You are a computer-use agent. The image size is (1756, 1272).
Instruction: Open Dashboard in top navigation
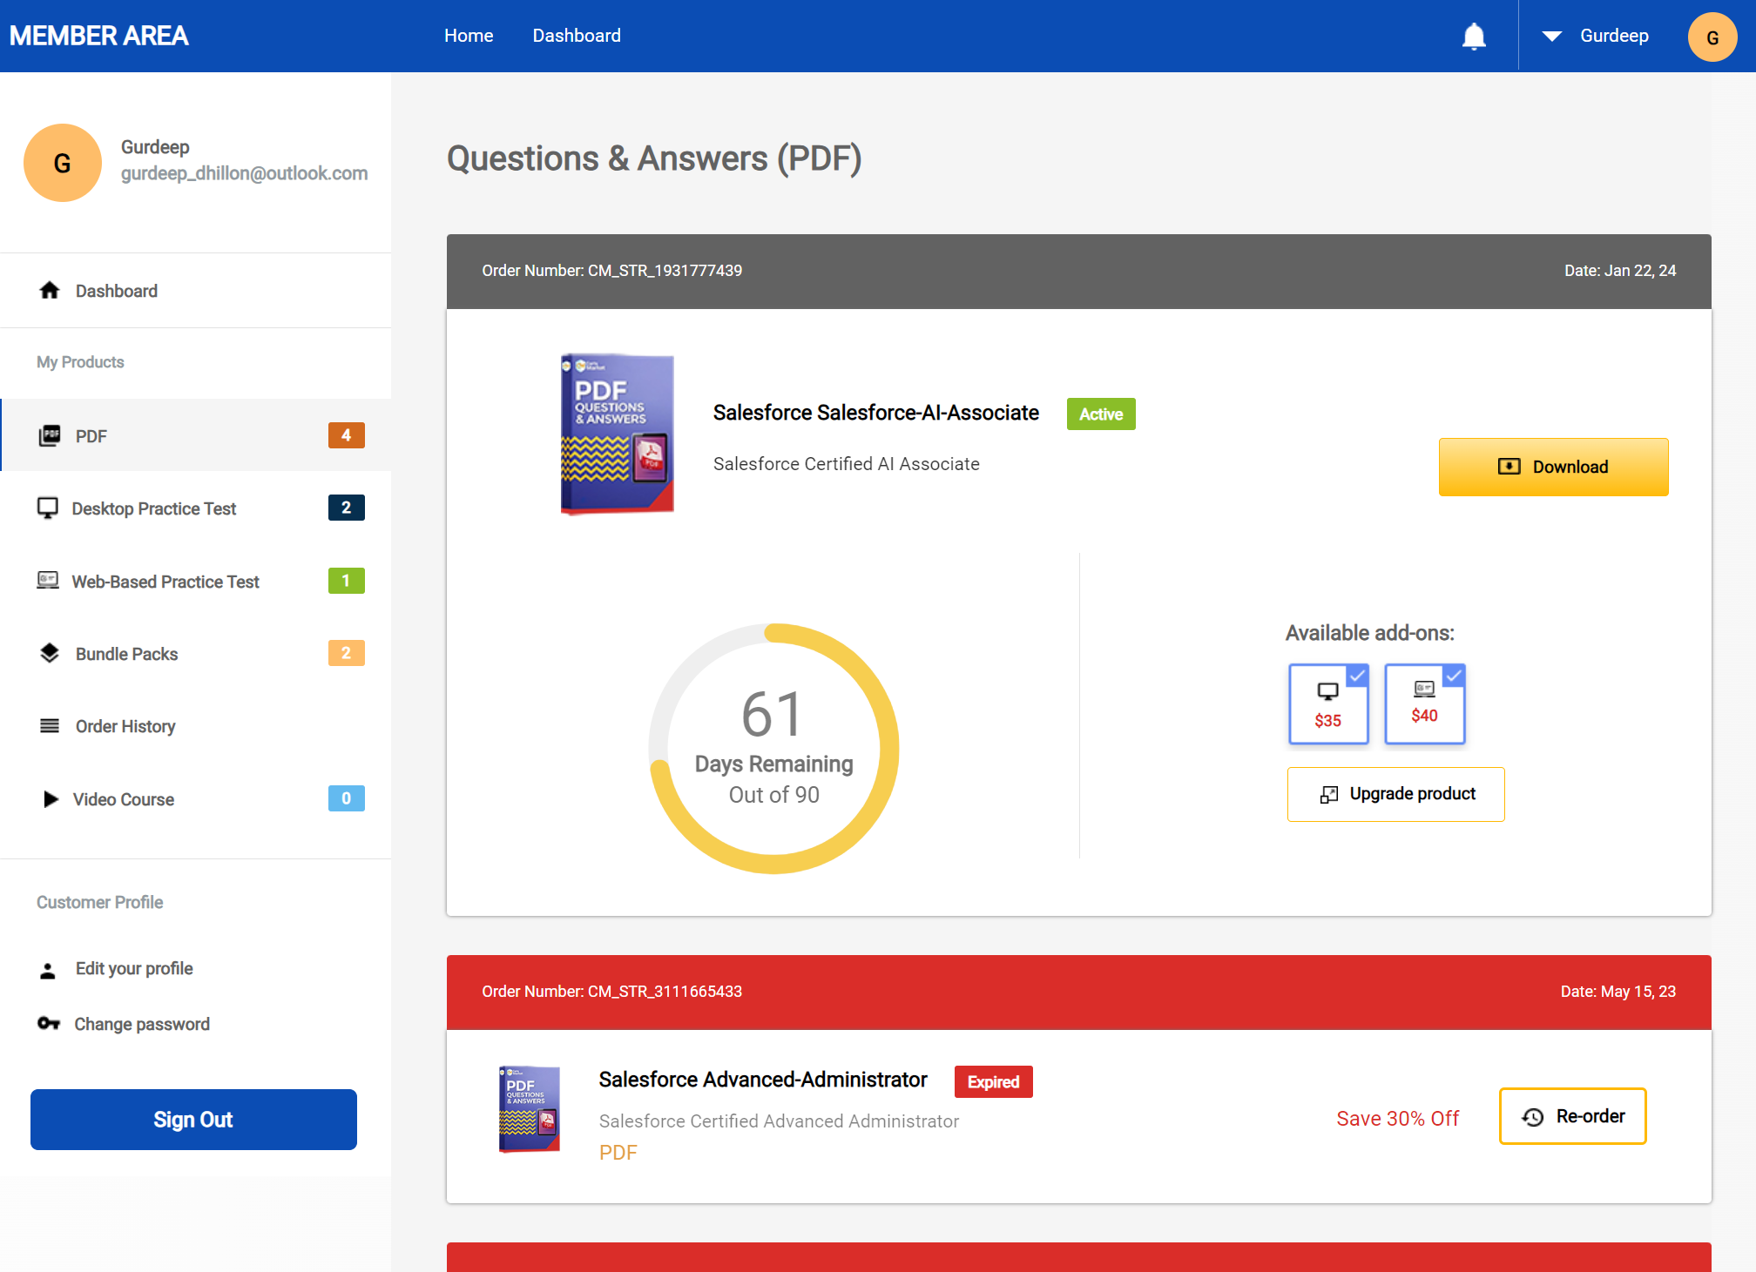tap(577, 36)
